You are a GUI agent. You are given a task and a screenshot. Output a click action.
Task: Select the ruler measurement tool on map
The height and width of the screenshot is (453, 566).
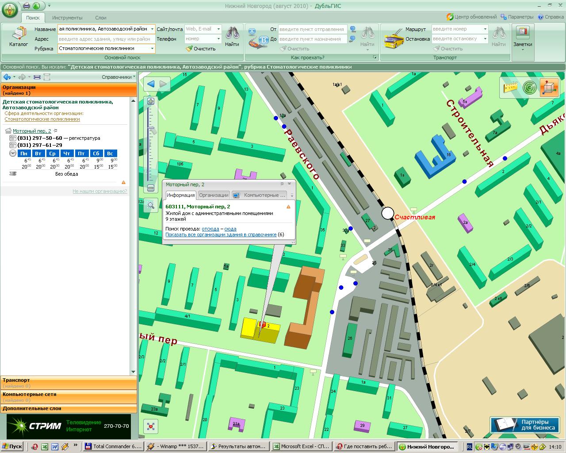(x=510, y=87)
